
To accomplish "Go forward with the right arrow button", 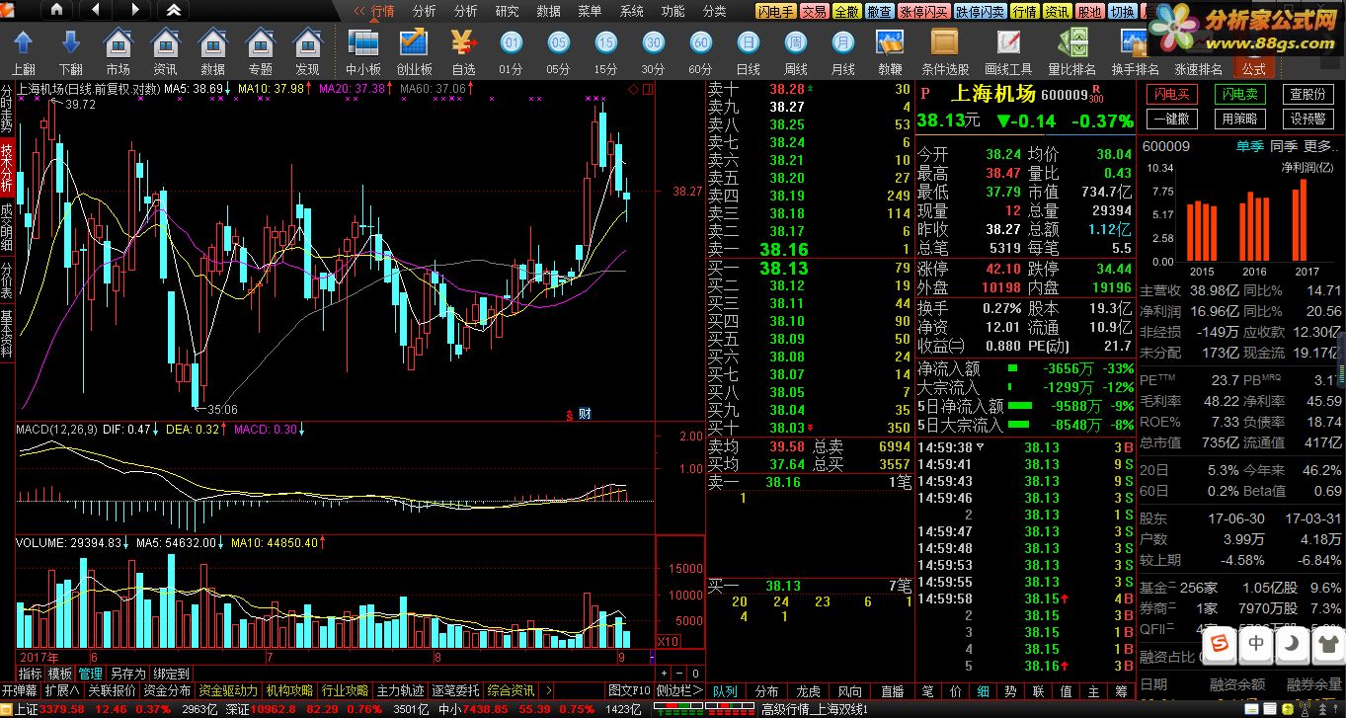I will (133, 10).
